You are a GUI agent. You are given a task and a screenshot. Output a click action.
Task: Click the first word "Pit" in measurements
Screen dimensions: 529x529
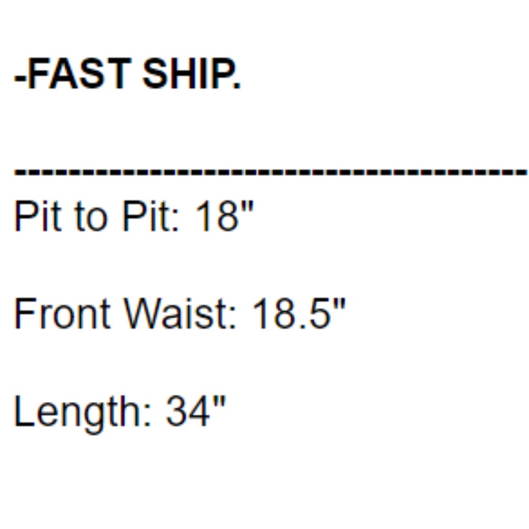38,216
